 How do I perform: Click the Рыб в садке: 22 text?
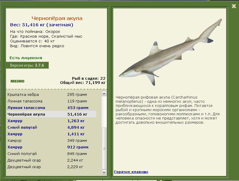click(88, 78)
